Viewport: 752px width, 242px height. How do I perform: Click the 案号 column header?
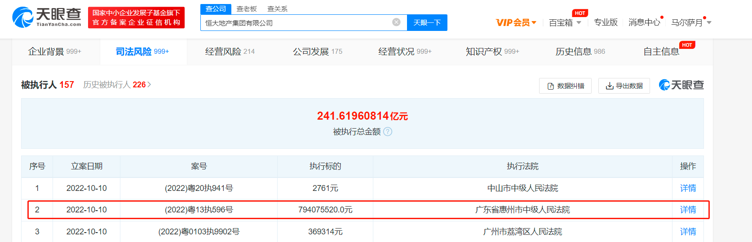coord(199,166)
